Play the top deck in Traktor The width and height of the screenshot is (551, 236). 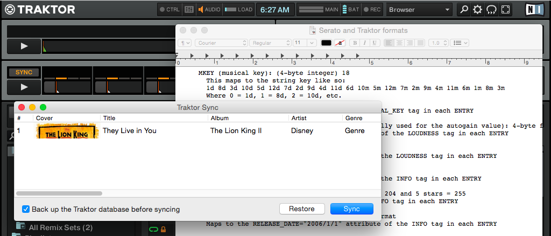pos(24,46)
